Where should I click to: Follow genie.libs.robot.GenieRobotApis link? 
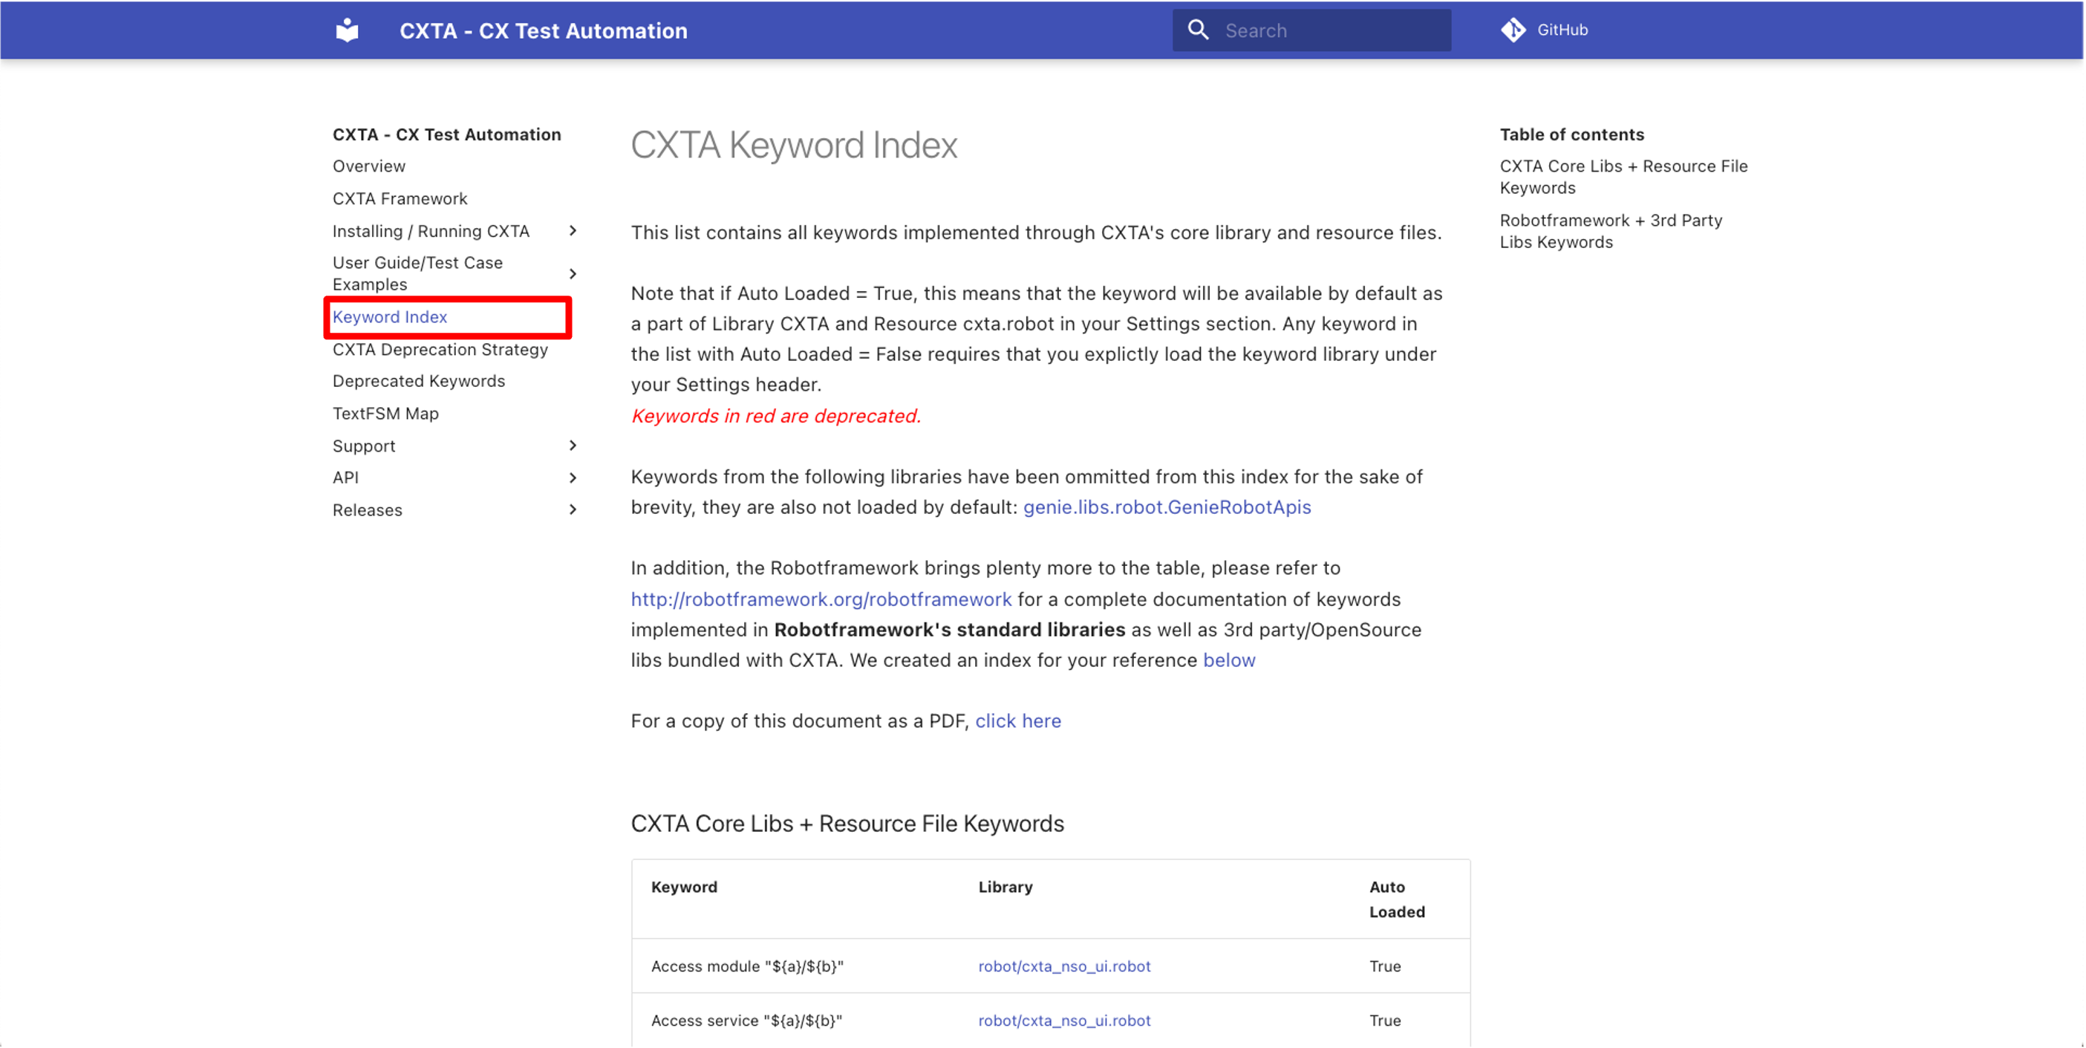(1167, 507)
